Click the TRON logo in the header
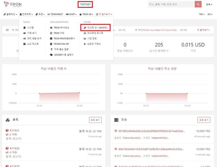 (x=12, y=4)
